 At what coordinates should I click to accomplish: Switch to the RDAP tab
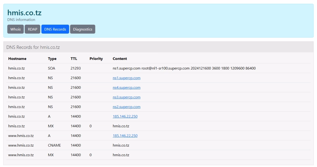tap(33, 29)
